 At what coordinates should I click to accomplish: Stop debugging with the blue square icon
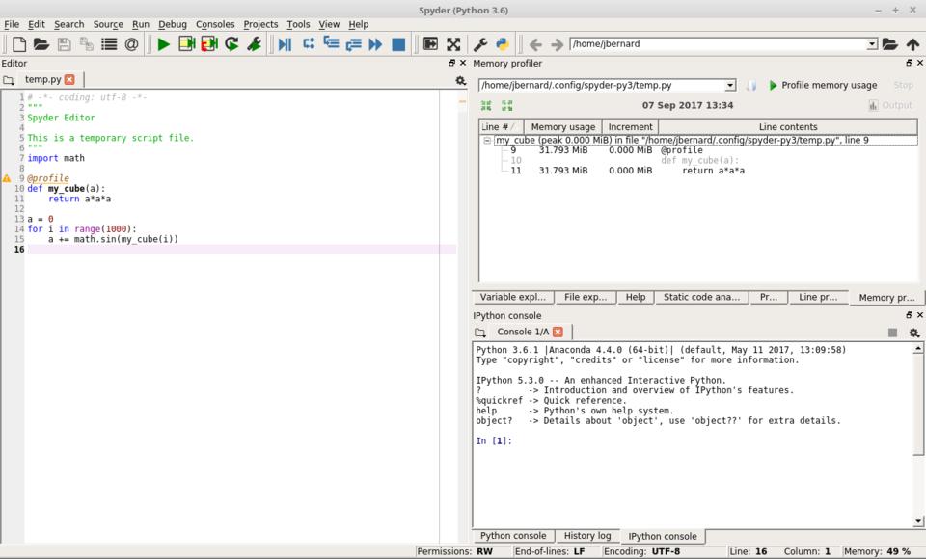click(398, 44)
